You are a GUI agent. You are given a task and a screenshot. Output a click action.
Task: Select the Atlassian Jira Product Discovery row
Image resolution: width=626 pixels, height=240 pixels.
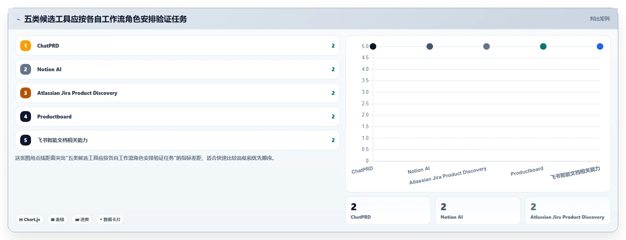[178, 93]
